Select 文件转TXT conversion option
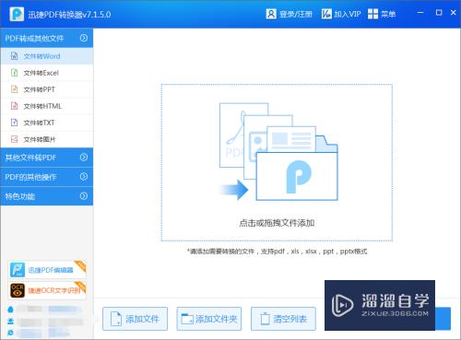The image size is (461, 340). pyautogui.click(x=47, y=123)
